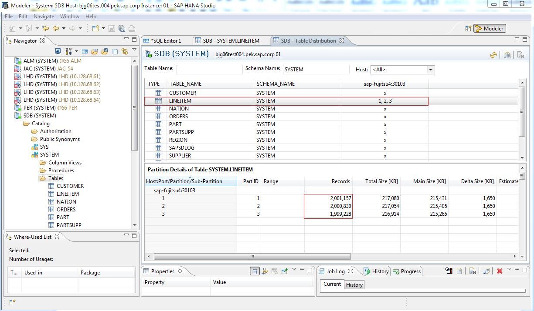
Task: Click the New wizard icon in toolbar
Action: 95,28
